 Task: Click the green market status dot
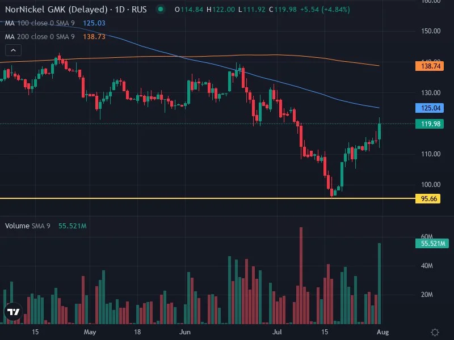[161, 9]
